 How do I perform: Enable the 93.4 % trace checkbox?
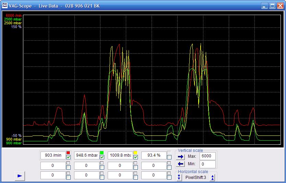click(x=169, y=157)
